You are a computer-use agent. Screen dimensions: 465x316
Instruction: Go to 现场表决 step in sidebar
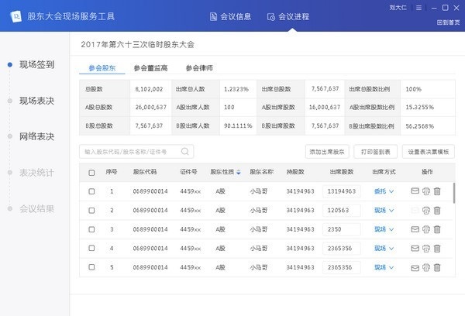[x=36, y=101]
